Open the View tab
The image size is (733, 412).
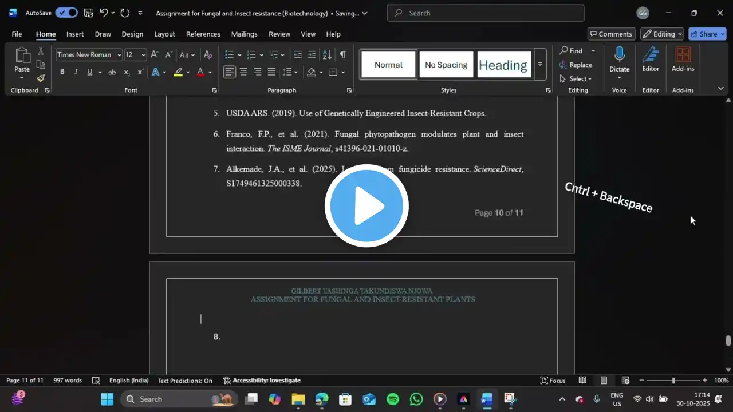click(308, 34)
